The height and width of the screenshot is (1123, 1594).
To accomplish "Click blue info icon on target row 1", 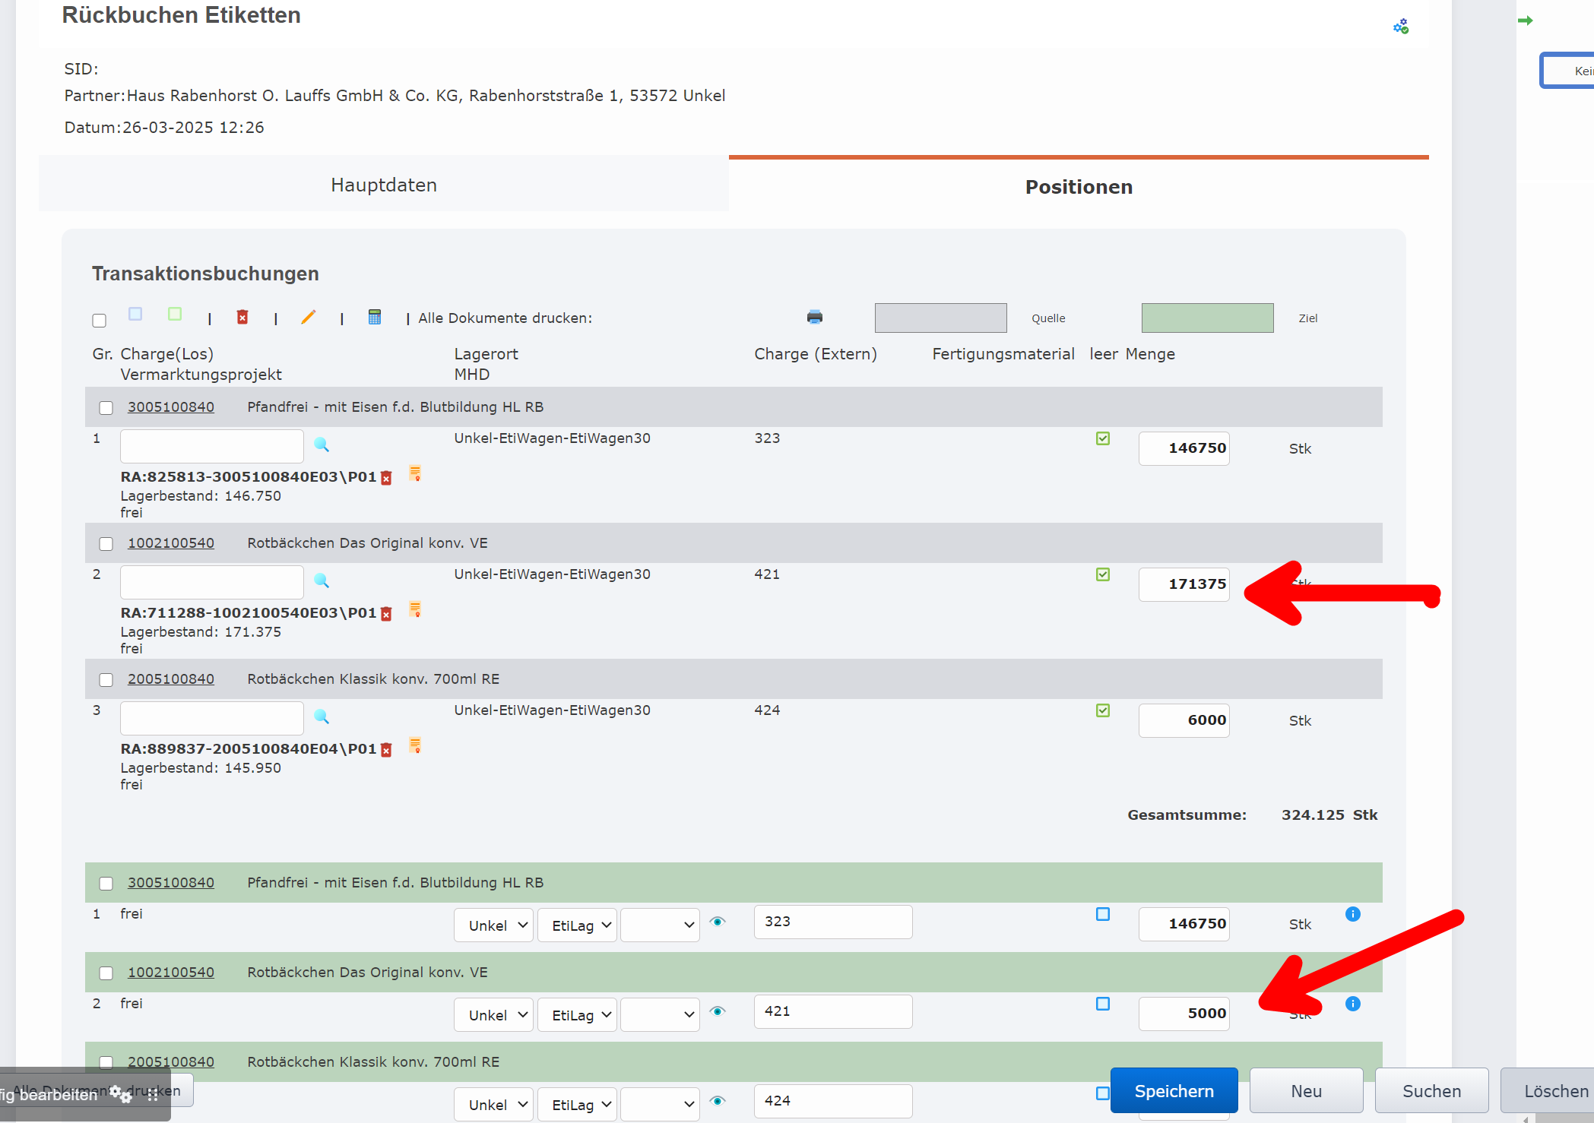I will (1352, 914).
